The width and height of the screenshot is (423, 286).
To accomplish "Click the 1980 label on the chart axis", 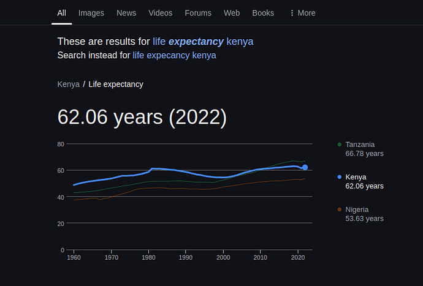I will 148,258.
